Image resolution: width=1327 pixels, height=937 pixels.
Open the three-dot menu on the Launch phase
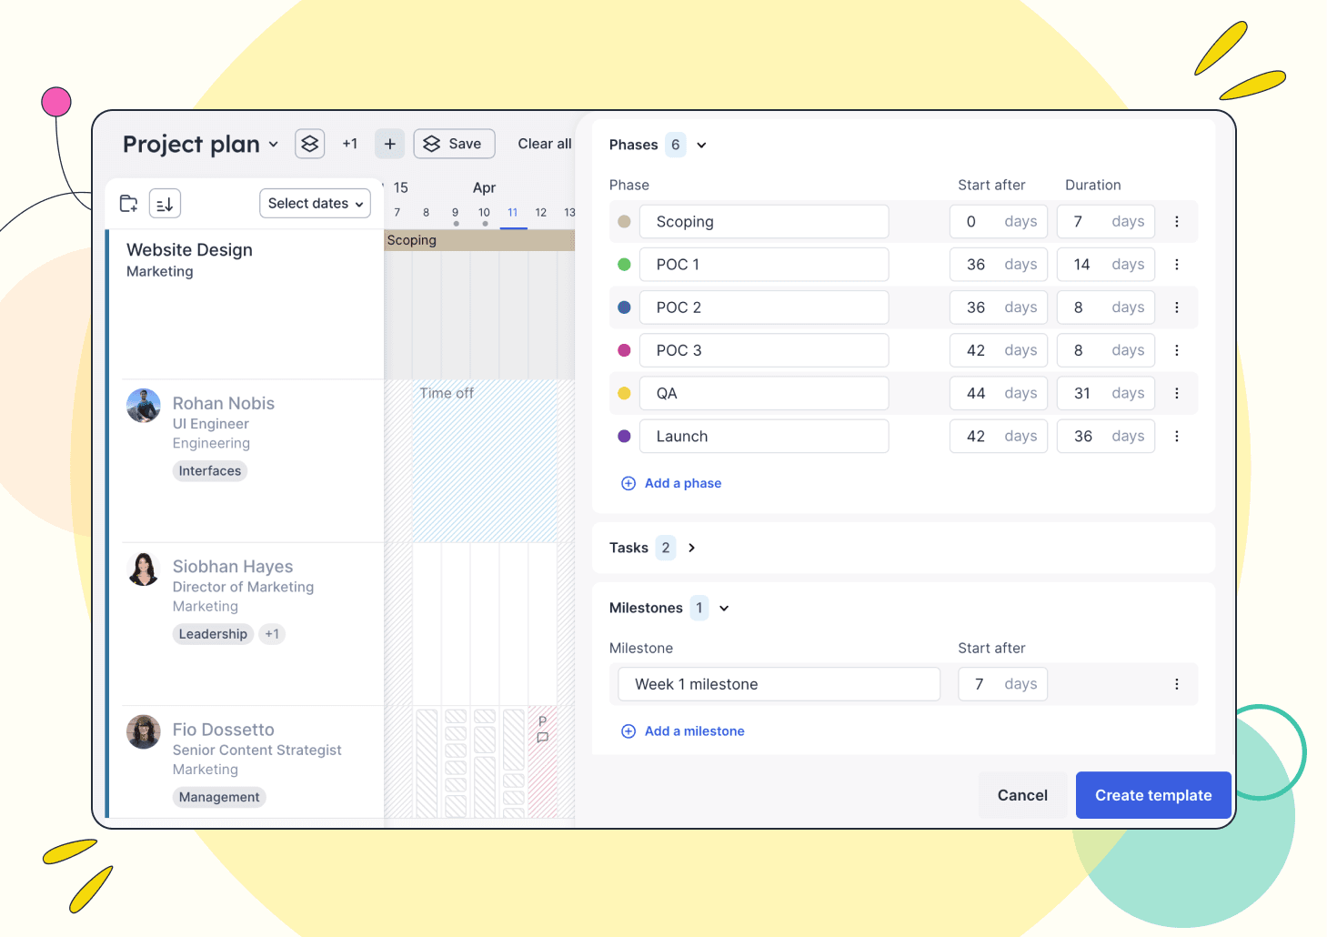click(x=1177, y=436)
